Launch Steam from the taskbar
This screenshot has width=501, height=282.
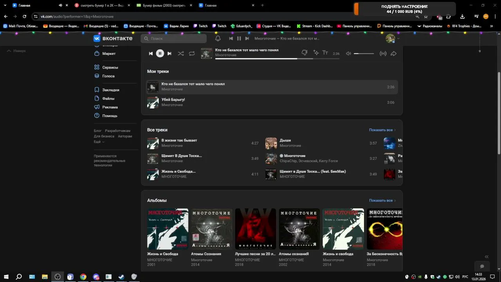[x=121, y=277]
